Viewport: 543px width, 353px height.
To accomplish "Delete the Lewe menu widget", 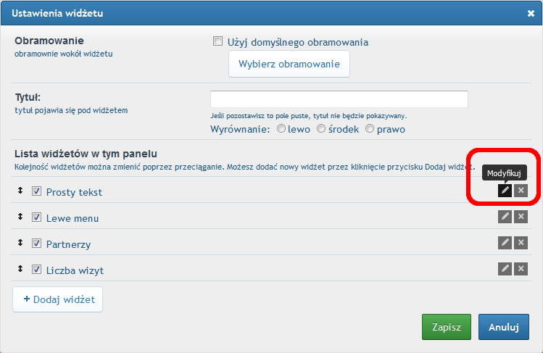I will 521,217.
